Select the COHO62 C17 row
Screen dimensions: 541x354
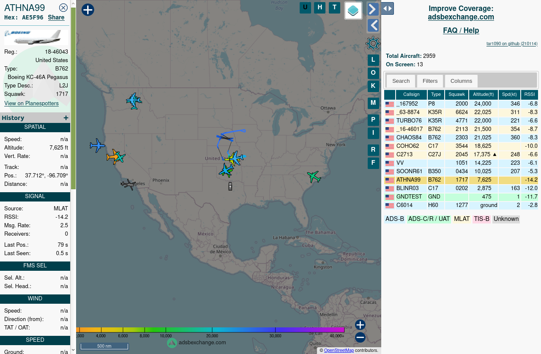461,146
